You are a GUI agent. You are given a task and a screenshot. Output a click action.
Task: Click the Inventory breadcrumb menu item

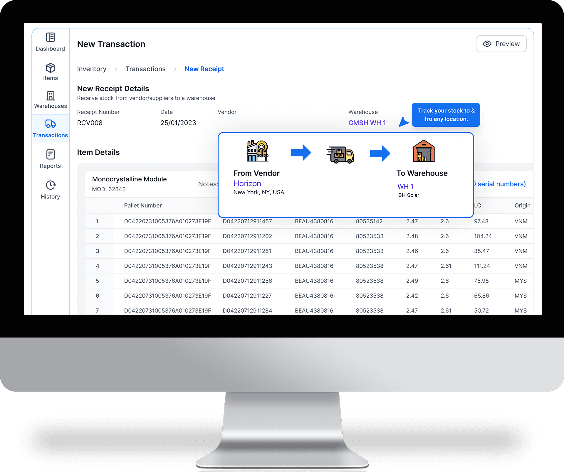[91, 69]
